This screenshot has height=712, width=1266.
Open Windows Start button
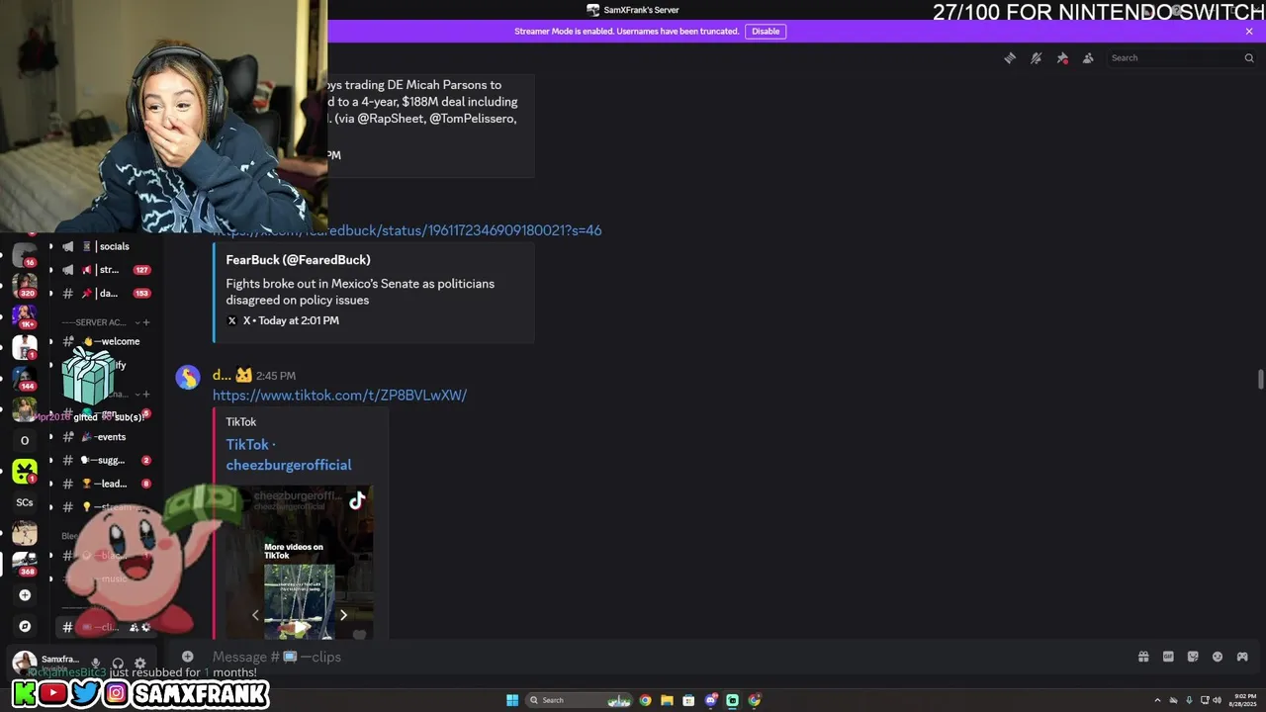coord(512,700)
